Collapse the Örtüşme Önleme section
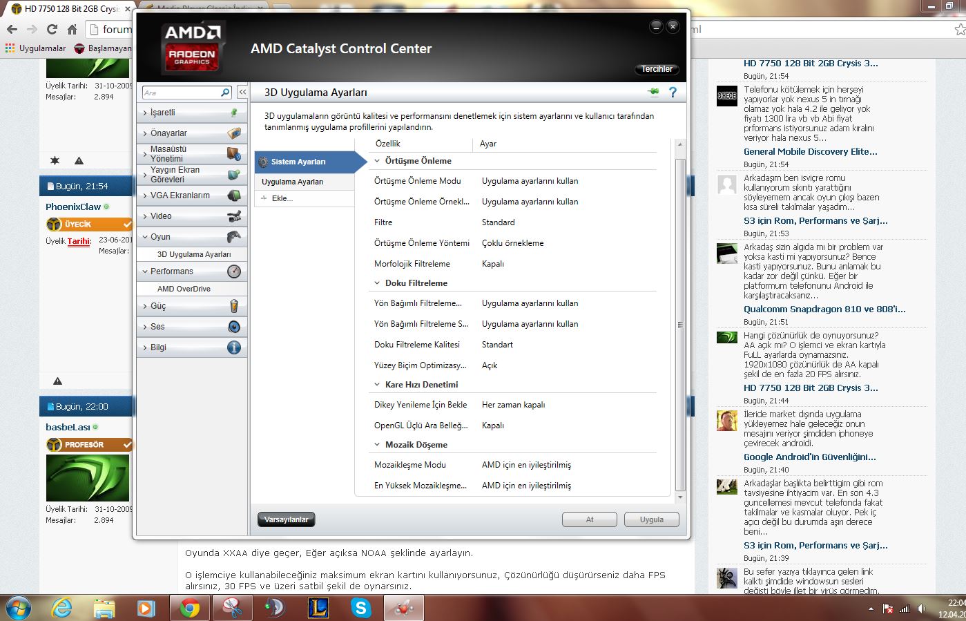 point(378,161)
